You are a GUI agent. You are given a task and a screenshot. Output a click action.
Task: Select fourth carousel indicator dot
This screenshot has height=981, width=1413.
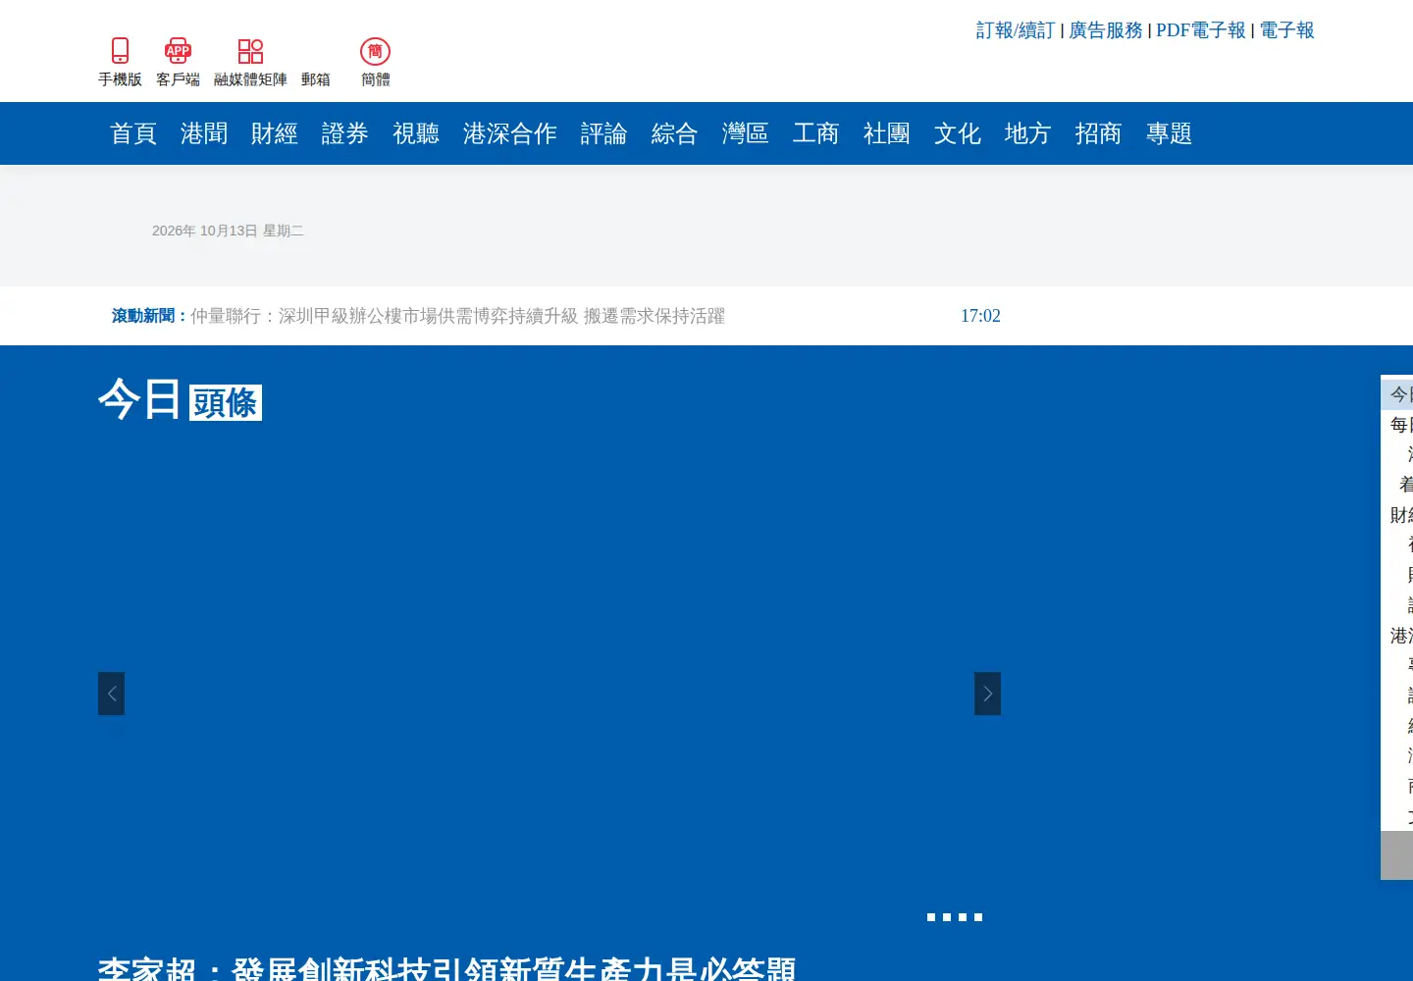978,917
